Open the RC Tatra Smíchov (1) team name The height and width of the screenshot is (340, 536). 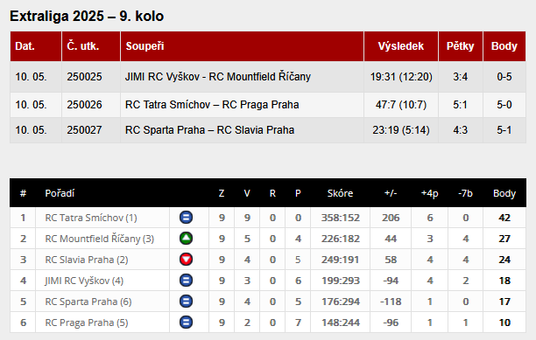(91, 218)
